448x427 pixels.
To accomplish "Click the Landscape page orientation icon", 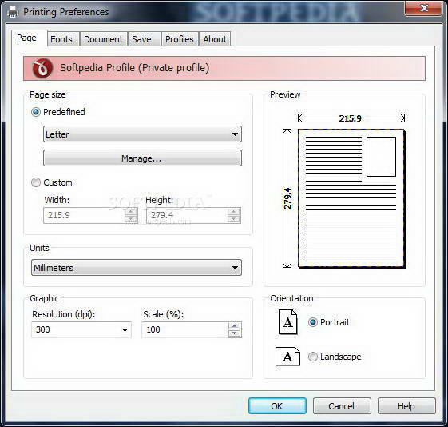I will point(287,357).
